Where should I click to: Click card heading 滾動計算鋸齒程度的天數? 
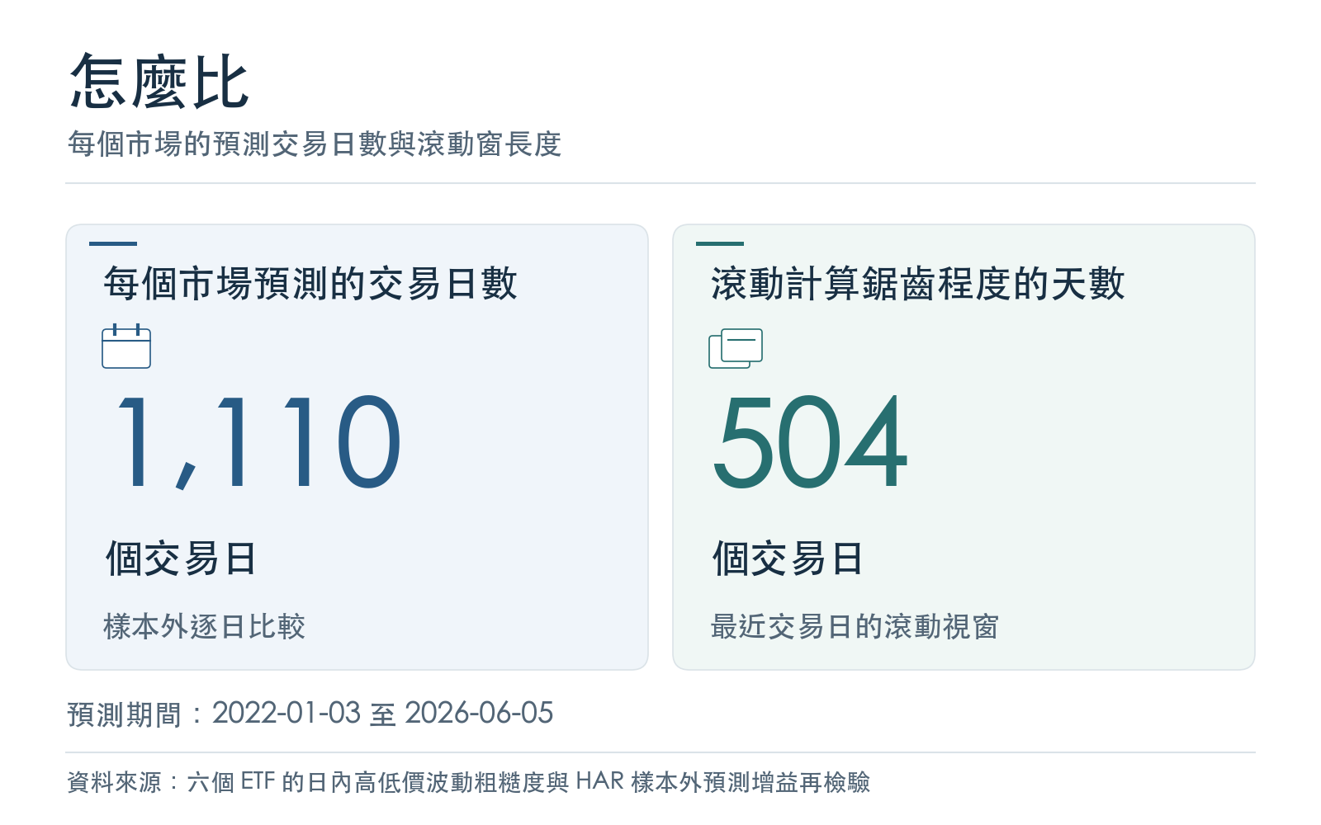tap(918, 284)
